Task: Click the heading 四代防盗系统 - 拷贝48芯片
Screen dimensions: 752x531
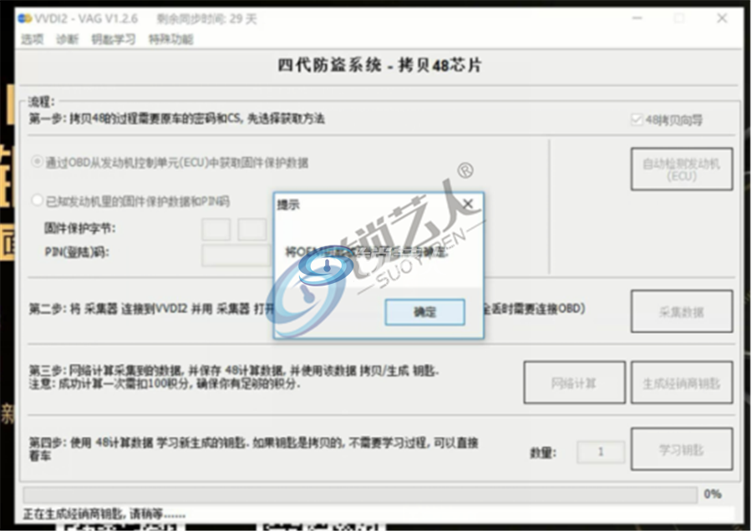Action: tap(380, 66)
